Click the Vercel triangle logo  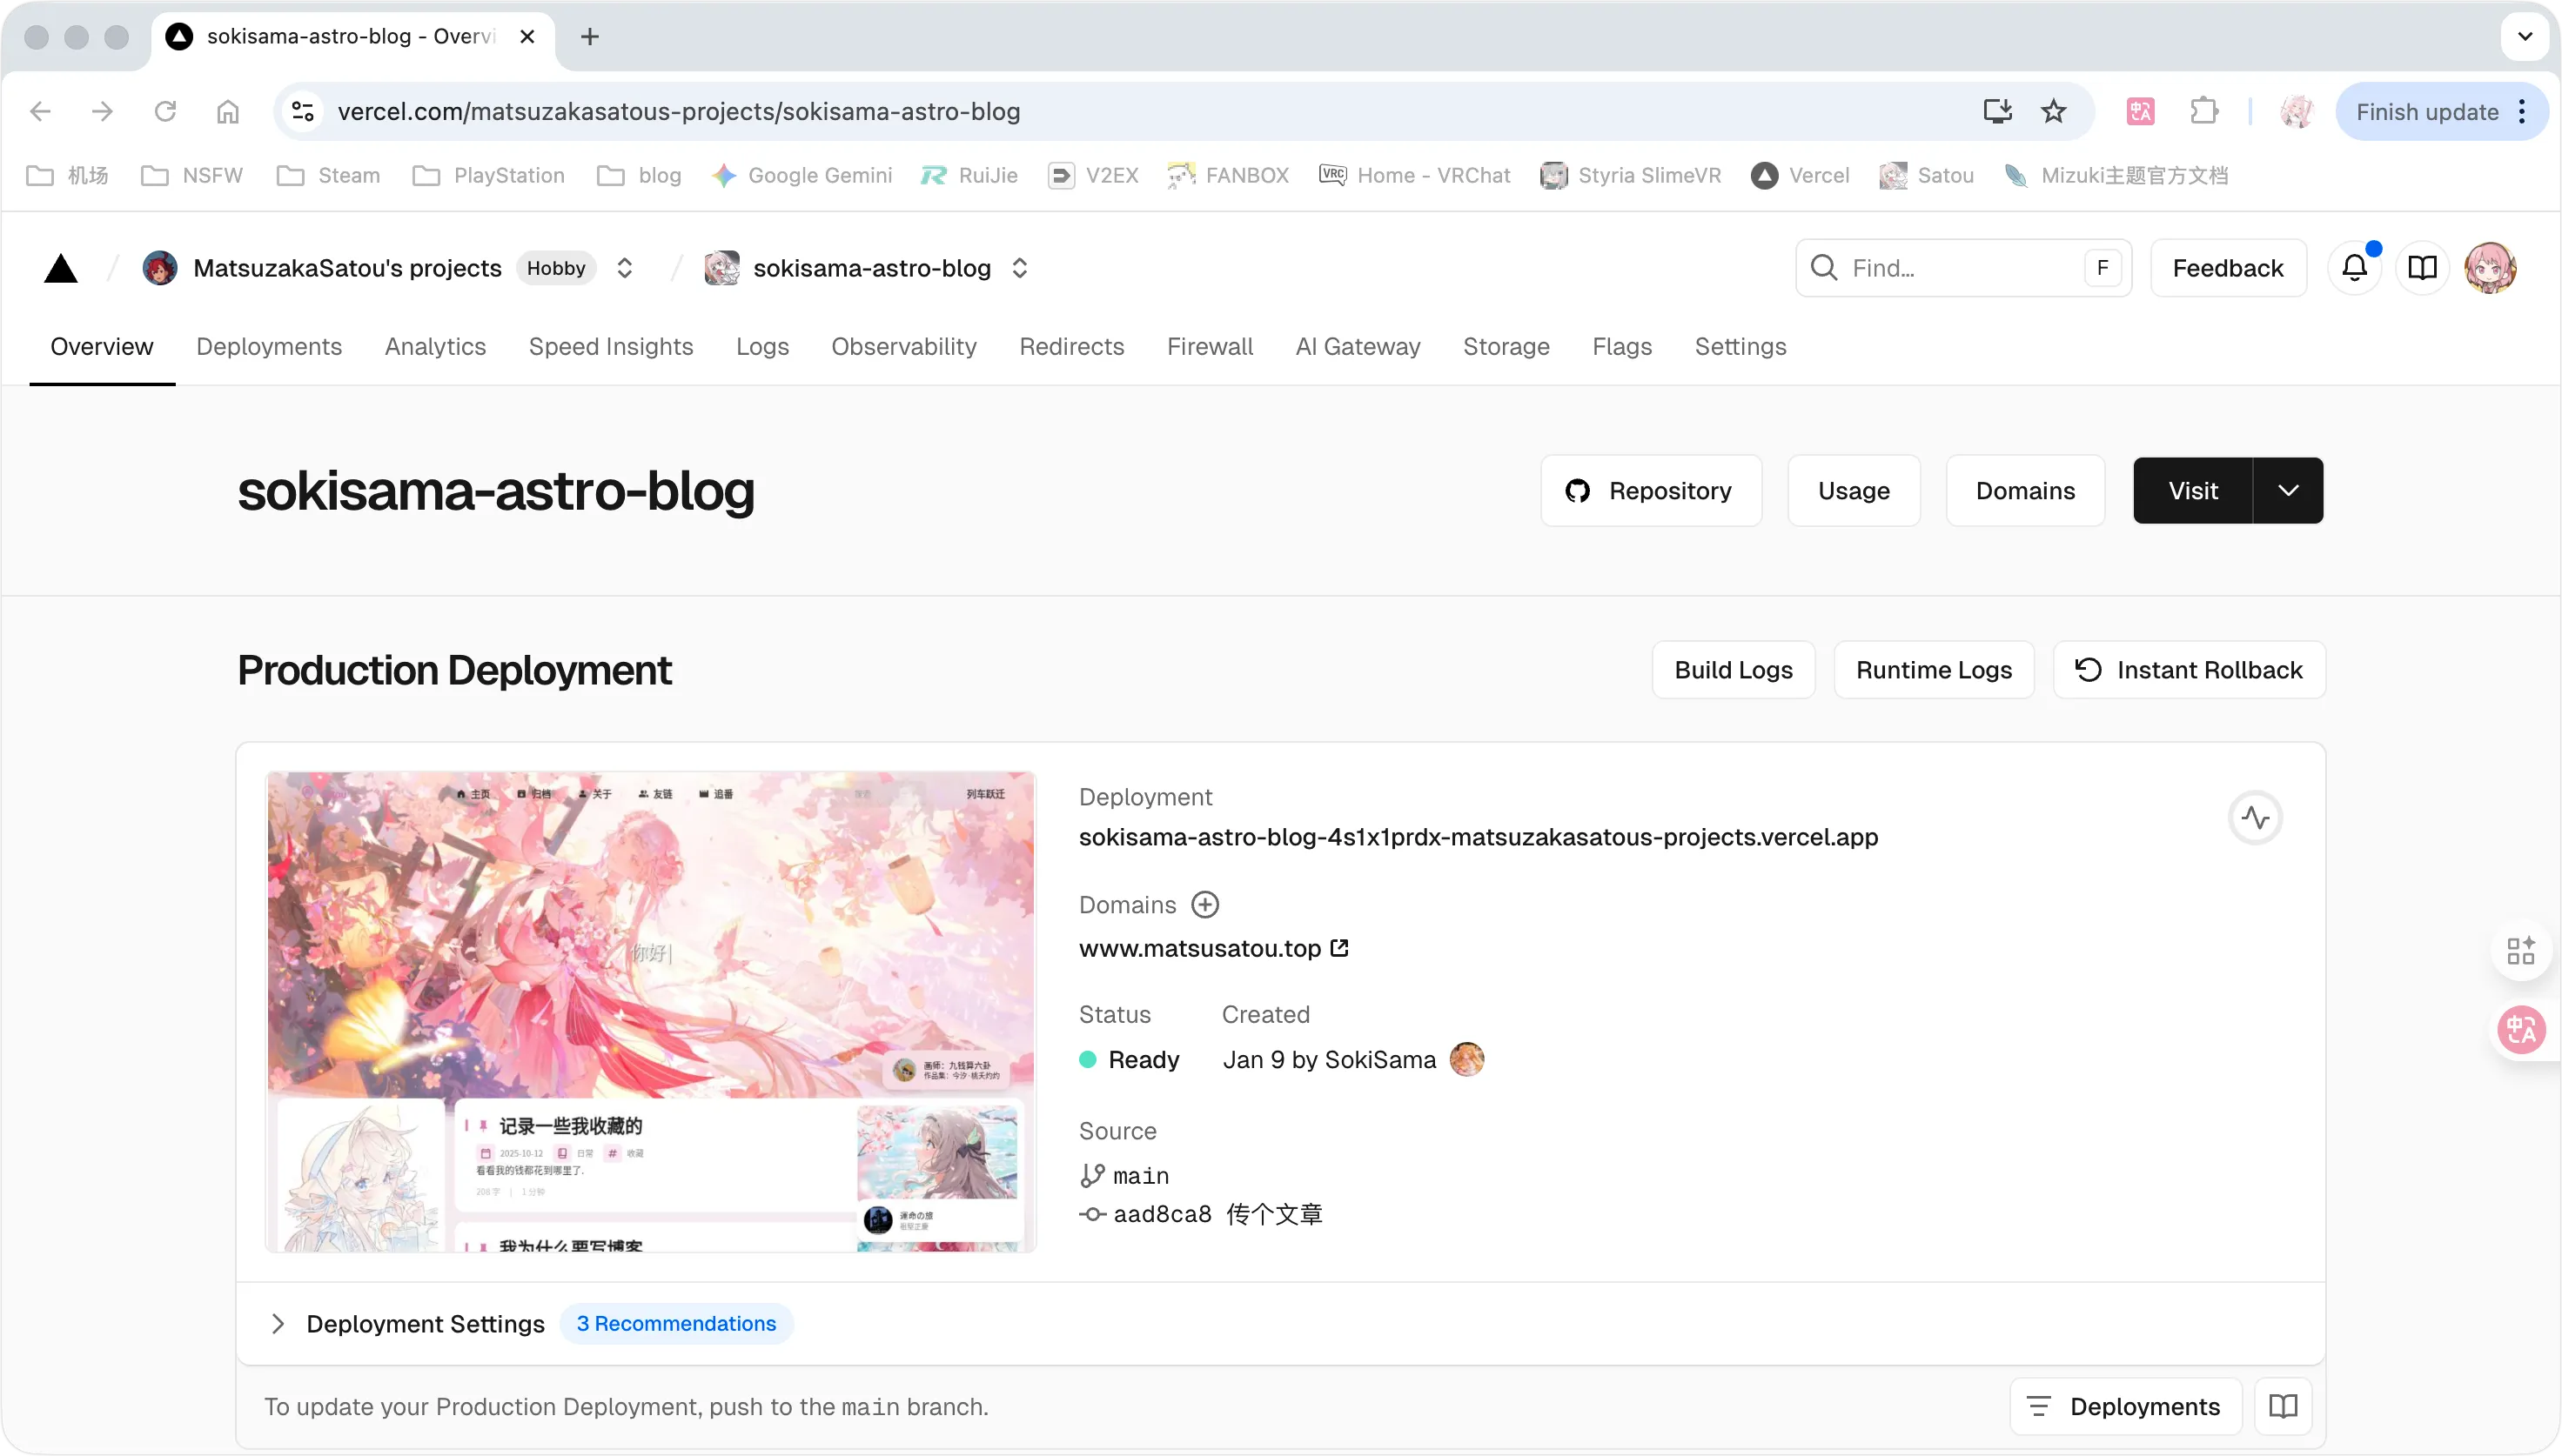[61, 268]
